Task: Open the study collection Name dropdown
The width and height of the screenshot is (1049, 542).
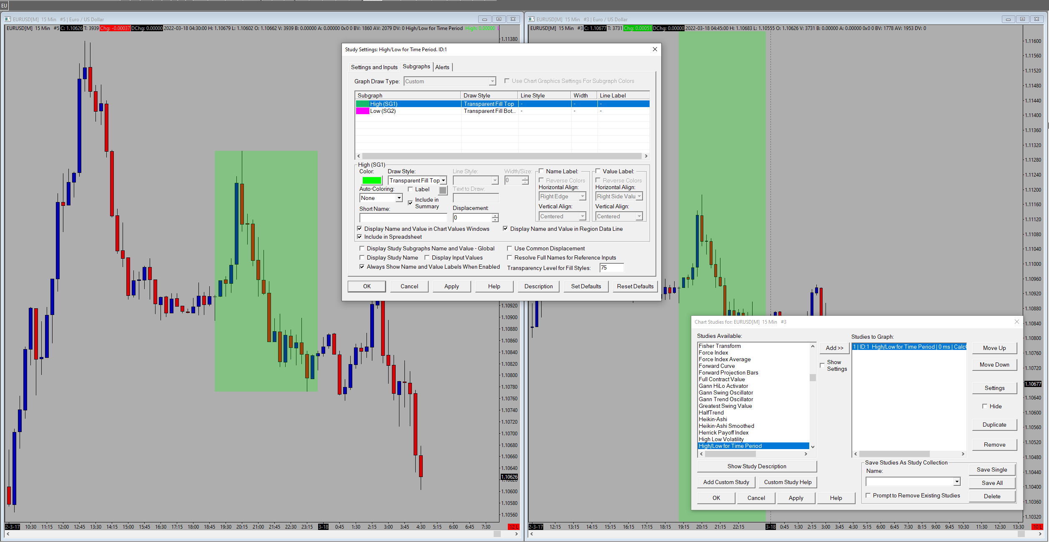Action: (956, 482)
